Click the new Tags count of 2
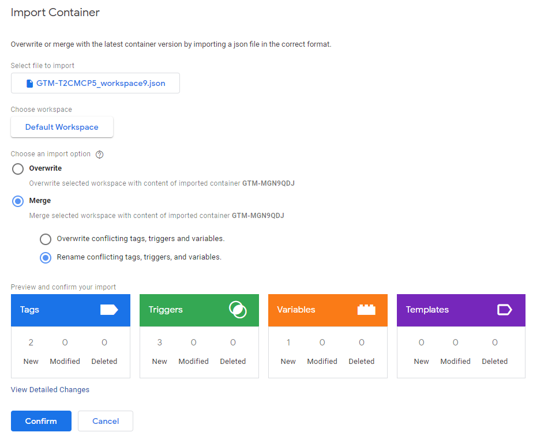This screenshot has height=436, width=533. (31, 343)
